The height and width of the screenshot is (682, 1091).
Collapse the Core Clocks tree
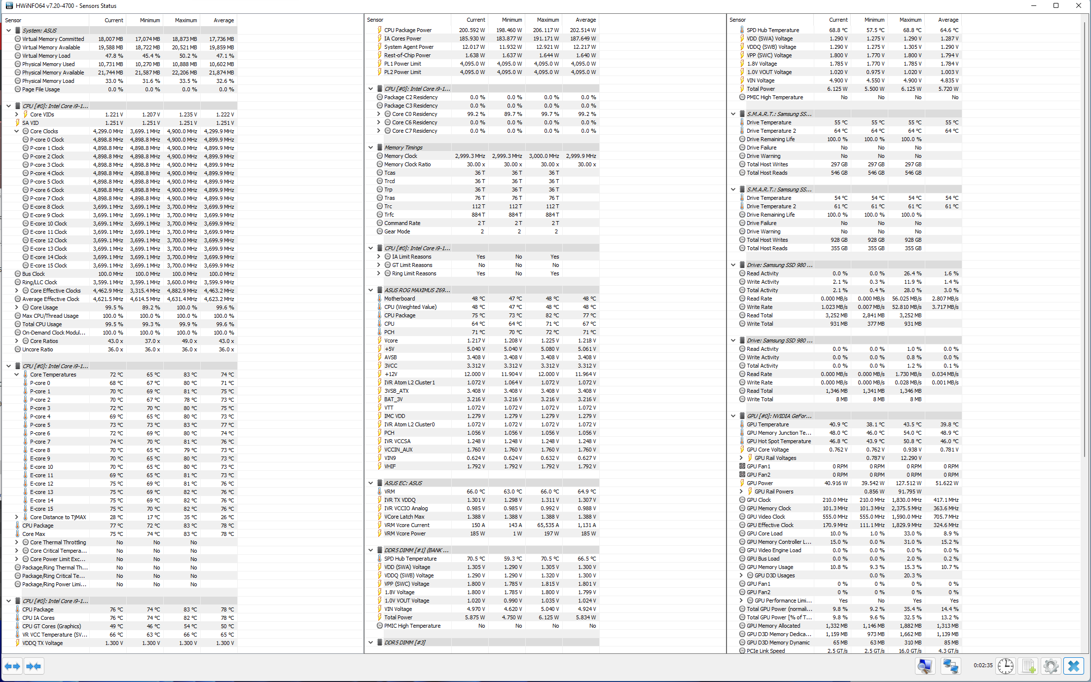point(17,131)
